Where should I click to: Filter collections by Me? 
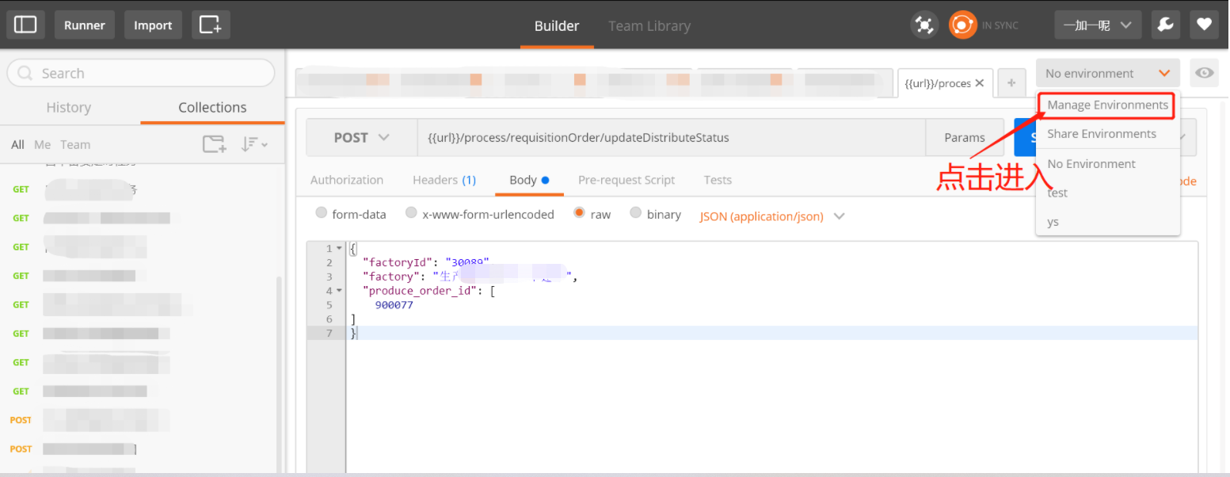[x=42, y=144]
